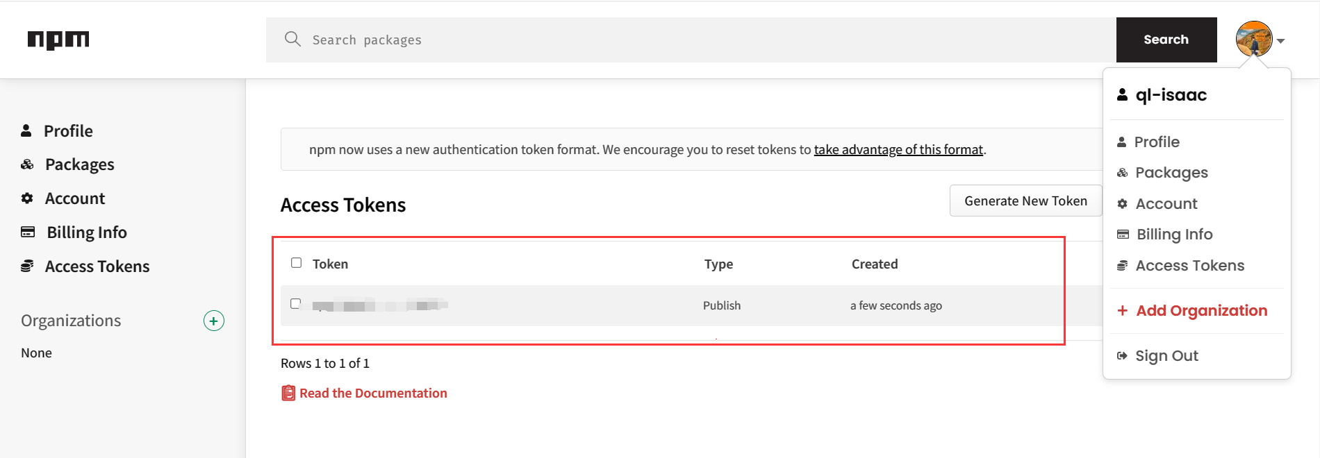Viewport: 1320px width, 458px height.
Task: Click the sidebar Billing Info card icon
Action: (28, 232)
